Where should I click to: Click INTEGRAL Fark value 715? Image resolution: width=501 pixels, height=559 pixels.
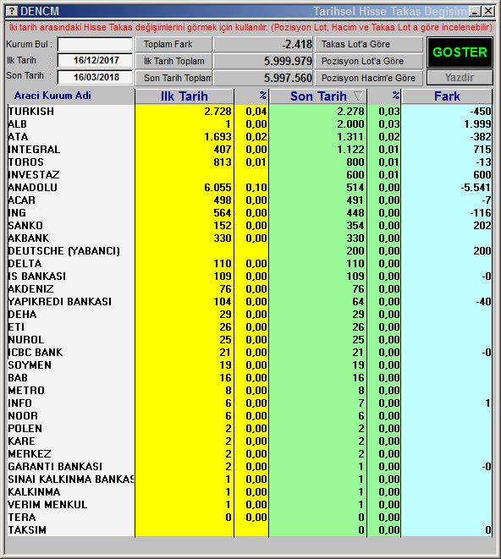pos(482,150)
